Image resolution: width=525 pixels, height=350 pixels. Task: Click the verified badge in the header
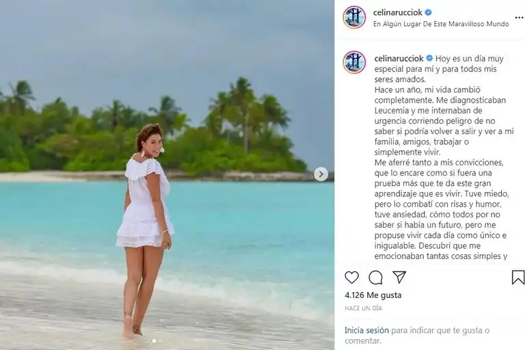tap(428, 13)
